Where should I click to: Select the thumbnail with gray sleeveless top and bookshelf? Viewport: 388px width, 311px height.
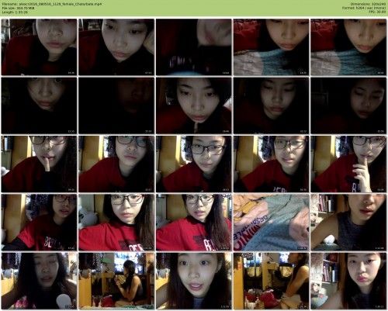348,223
